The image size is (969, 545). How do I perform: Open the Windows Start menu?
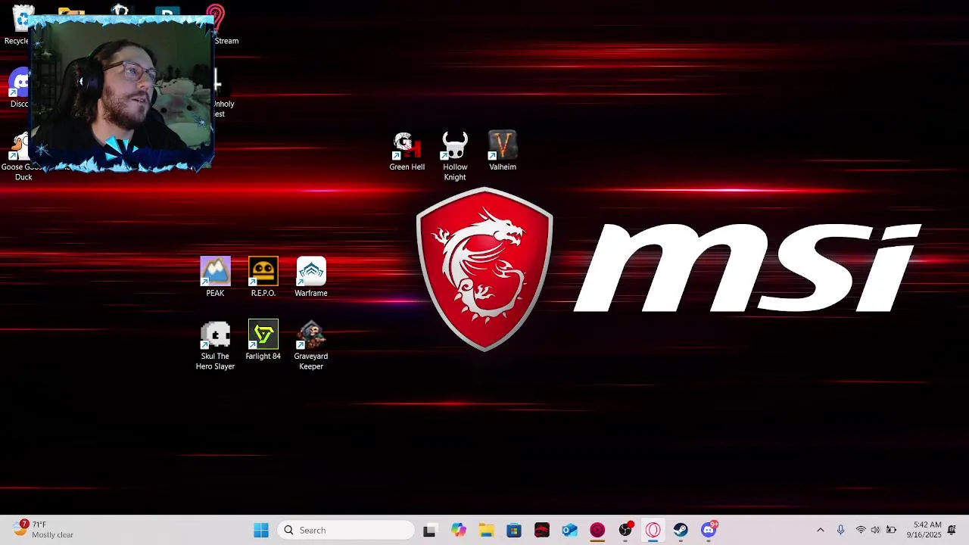(261, 531)
